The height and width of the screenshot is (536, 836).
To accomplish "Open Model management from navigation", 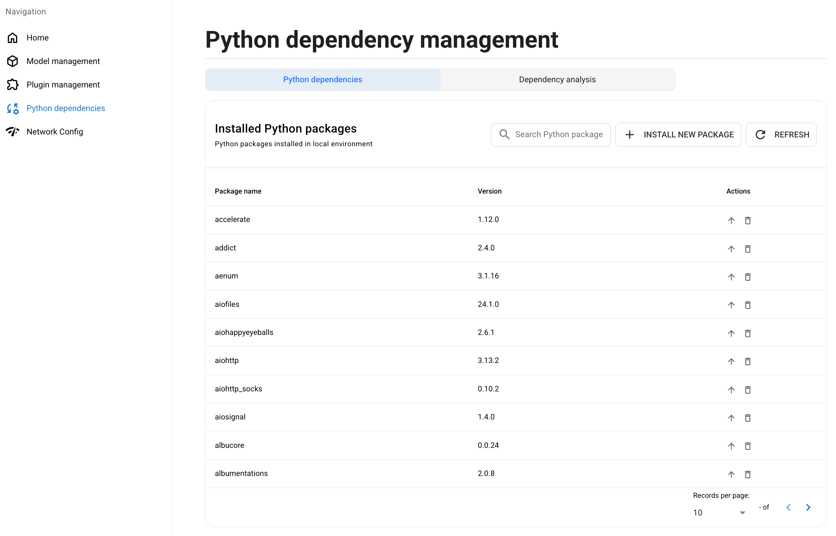I will pyautogui.click(x=63, y=61).
